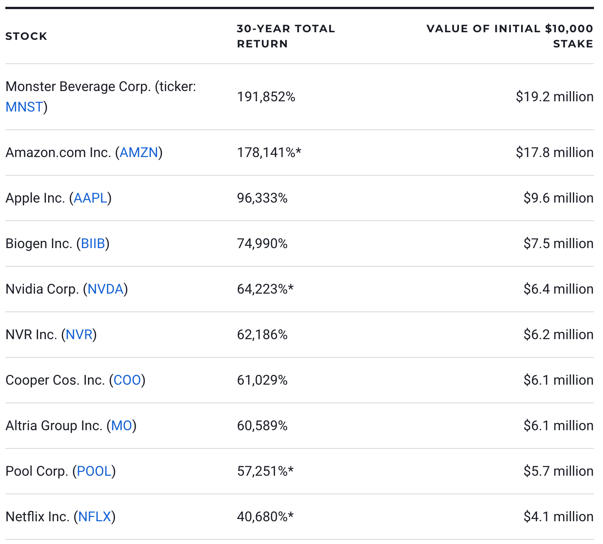The image size is (603, 544).
Task: Select the 96,333% return value
Action: click(262, 198)
